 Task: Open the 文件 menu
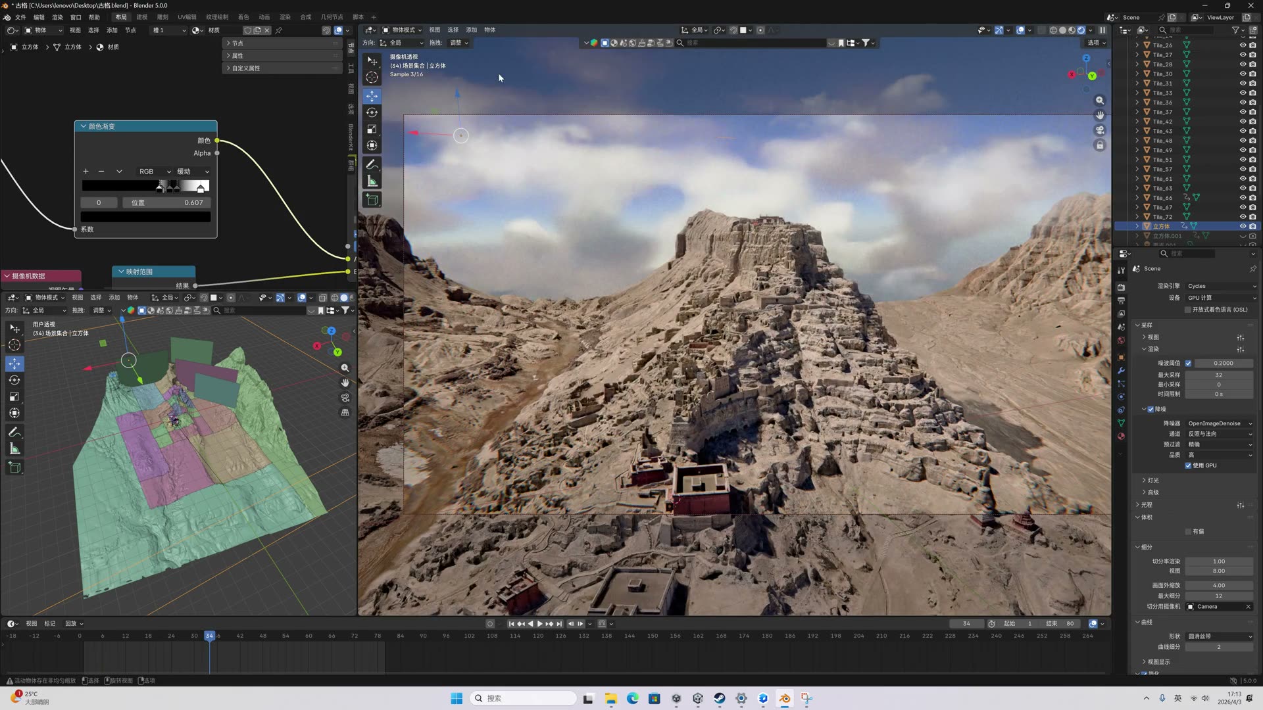coord(20,17)
